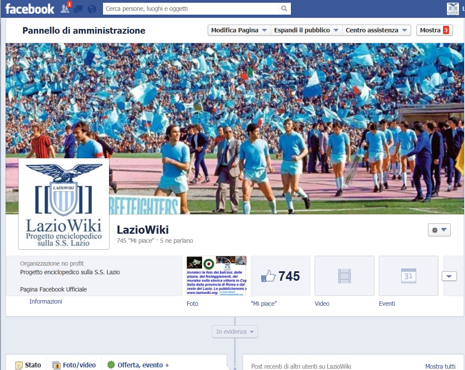Open messages icon in top bar

click(x=78, y=9)
